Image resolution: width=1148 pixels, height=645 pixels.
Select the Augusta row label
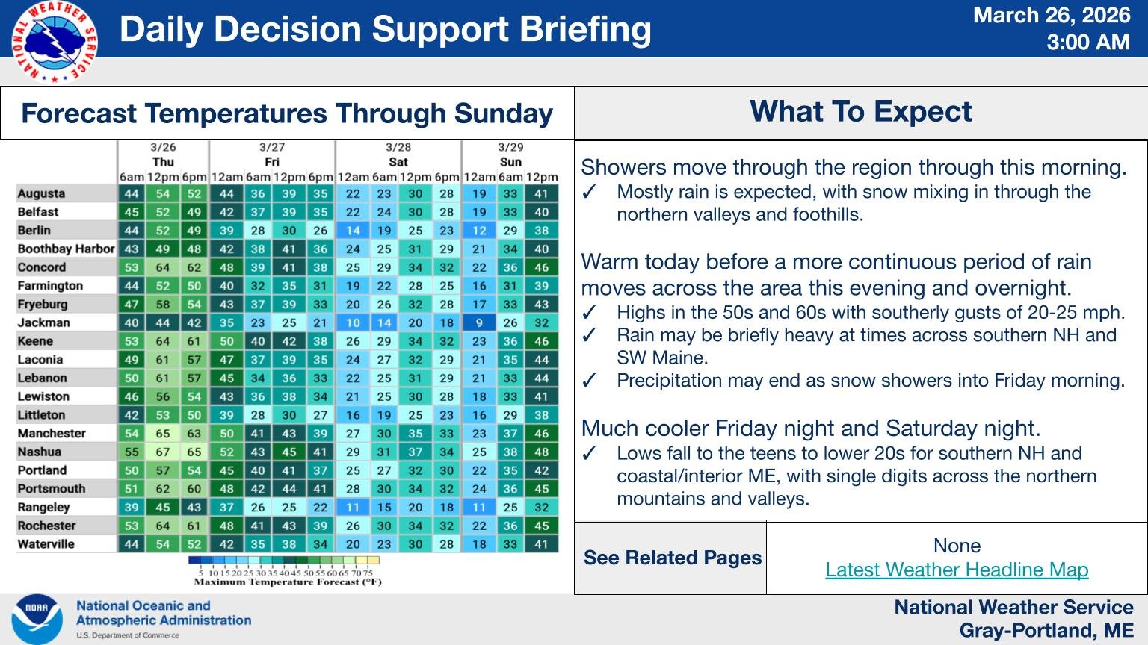click(x=42, y=193)
